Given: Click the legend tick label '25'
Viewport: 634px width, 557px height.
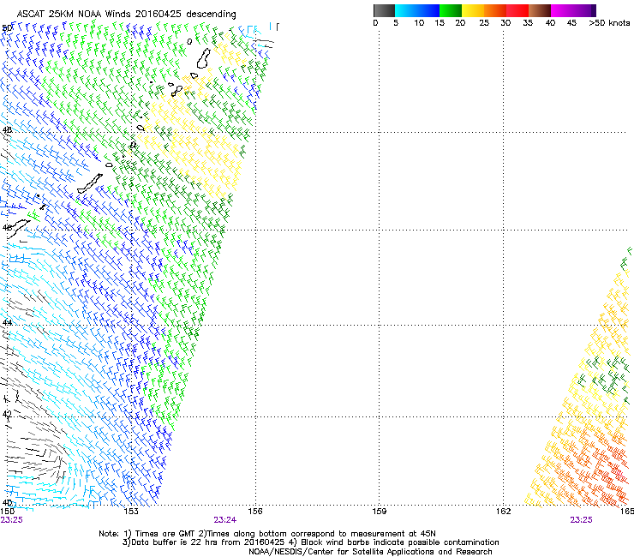Looking at the screenshot, I should [x=484, y=23].
